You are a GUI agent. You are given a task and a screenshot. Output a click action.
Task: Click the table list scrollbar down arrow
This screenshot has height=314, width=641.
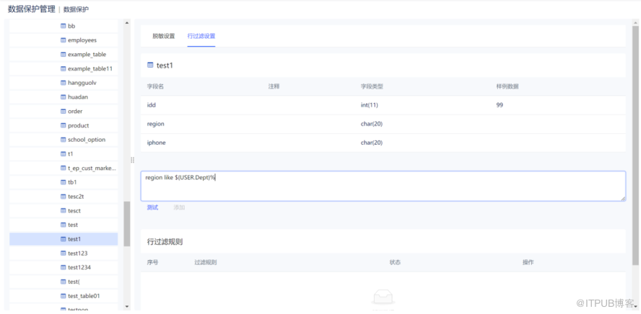127,306
